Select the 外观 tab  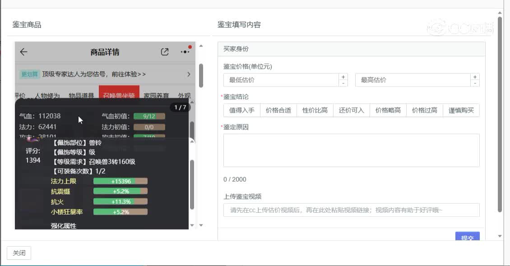[x=184, y=96]
